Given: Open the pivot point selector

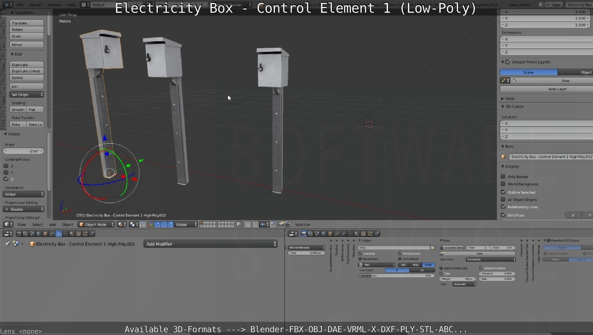Looking at the screenshot, I should (x=134, y=224).
